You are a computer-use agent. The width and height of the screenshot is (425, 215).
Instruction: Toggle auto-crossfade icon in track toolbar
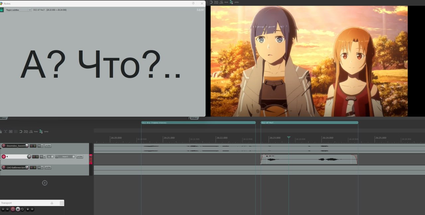pos(6,132)
